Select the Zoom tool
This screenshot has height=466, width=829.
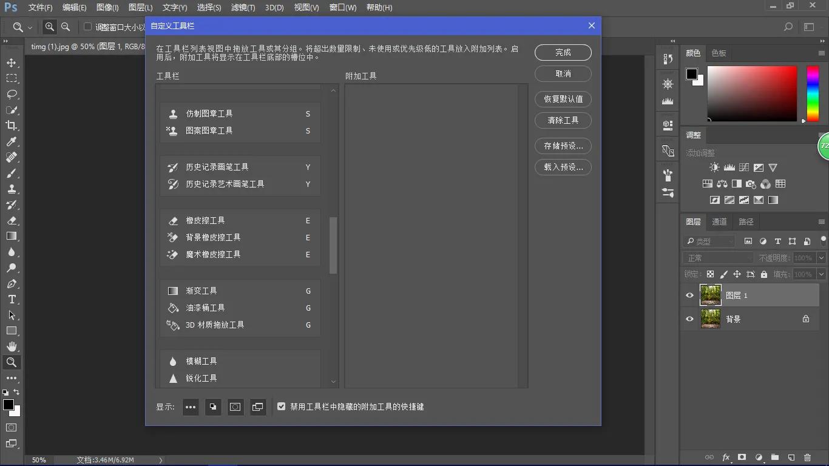12,362
